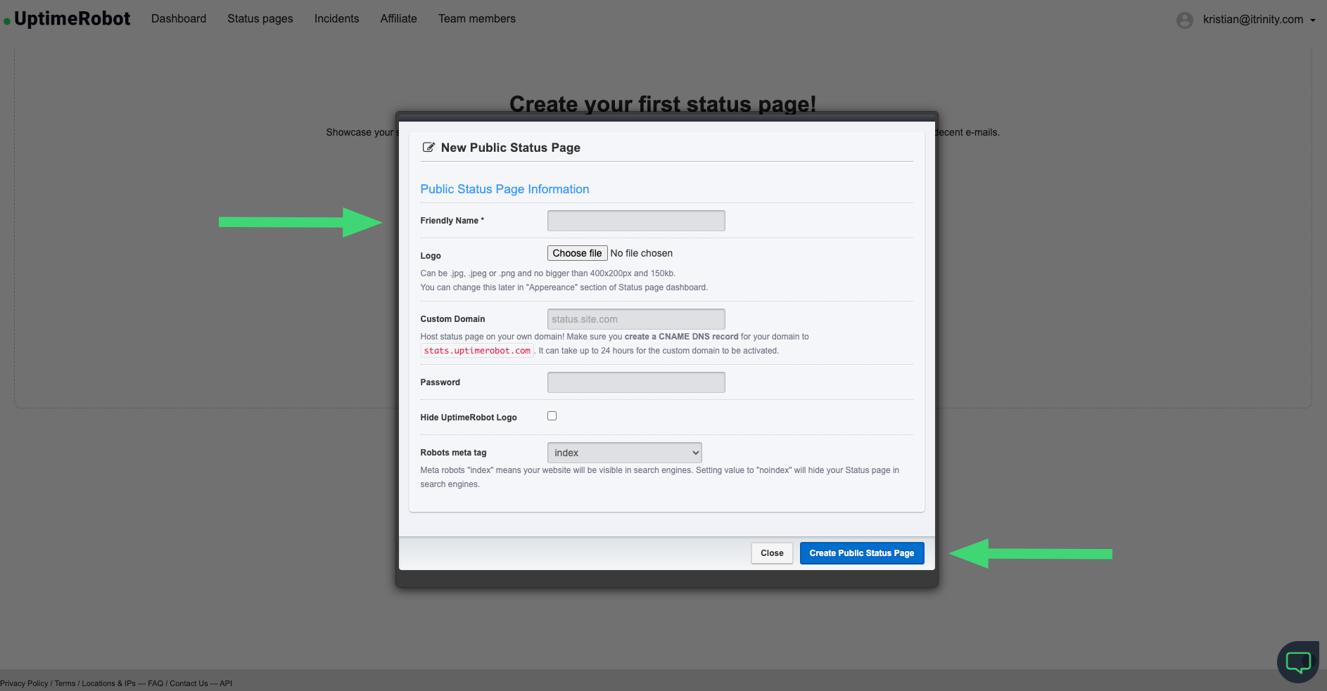Click the stats.uptimerobot.com code text
The height and width of the screenshot is (691, 1327).
477,351
